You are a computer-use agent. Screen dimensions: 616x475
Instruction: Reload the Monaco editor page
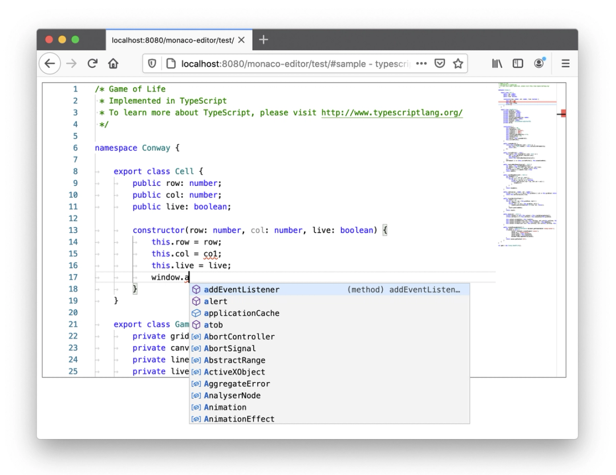click(92, 63)
